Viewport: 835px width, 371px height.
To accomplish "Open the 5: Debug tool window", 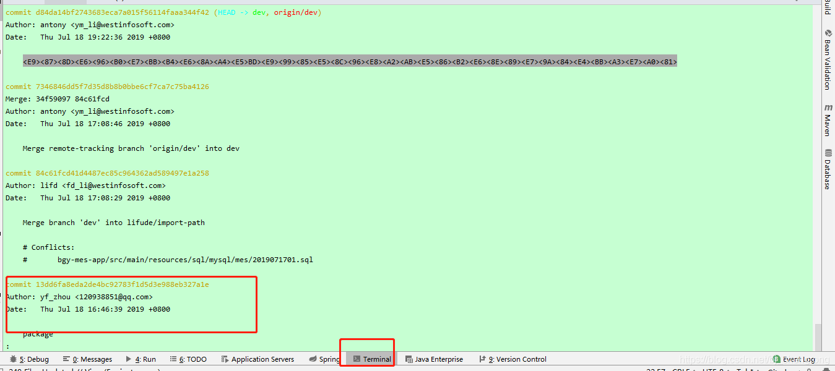I will click(x=30, y=359).
